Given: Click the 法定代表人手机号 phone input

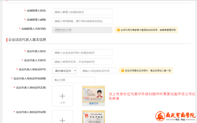Looking at the screenshot, I should click(82, 62).
